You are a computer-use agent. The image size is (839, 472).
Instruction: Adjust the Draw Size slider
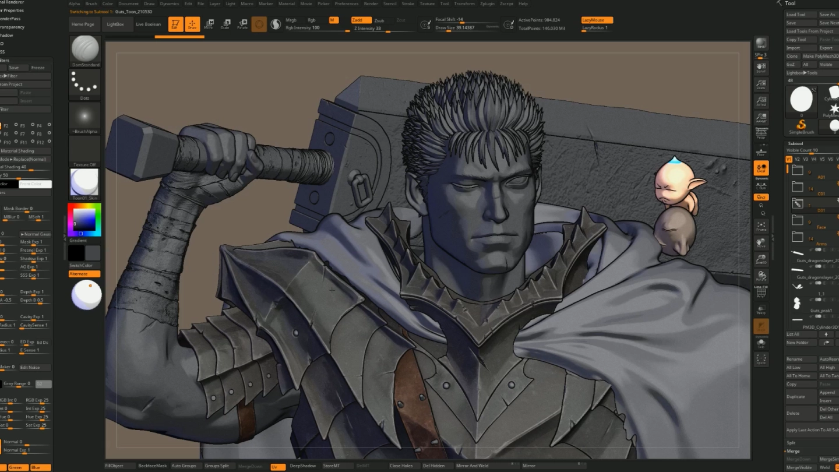[x=467, y=28]
